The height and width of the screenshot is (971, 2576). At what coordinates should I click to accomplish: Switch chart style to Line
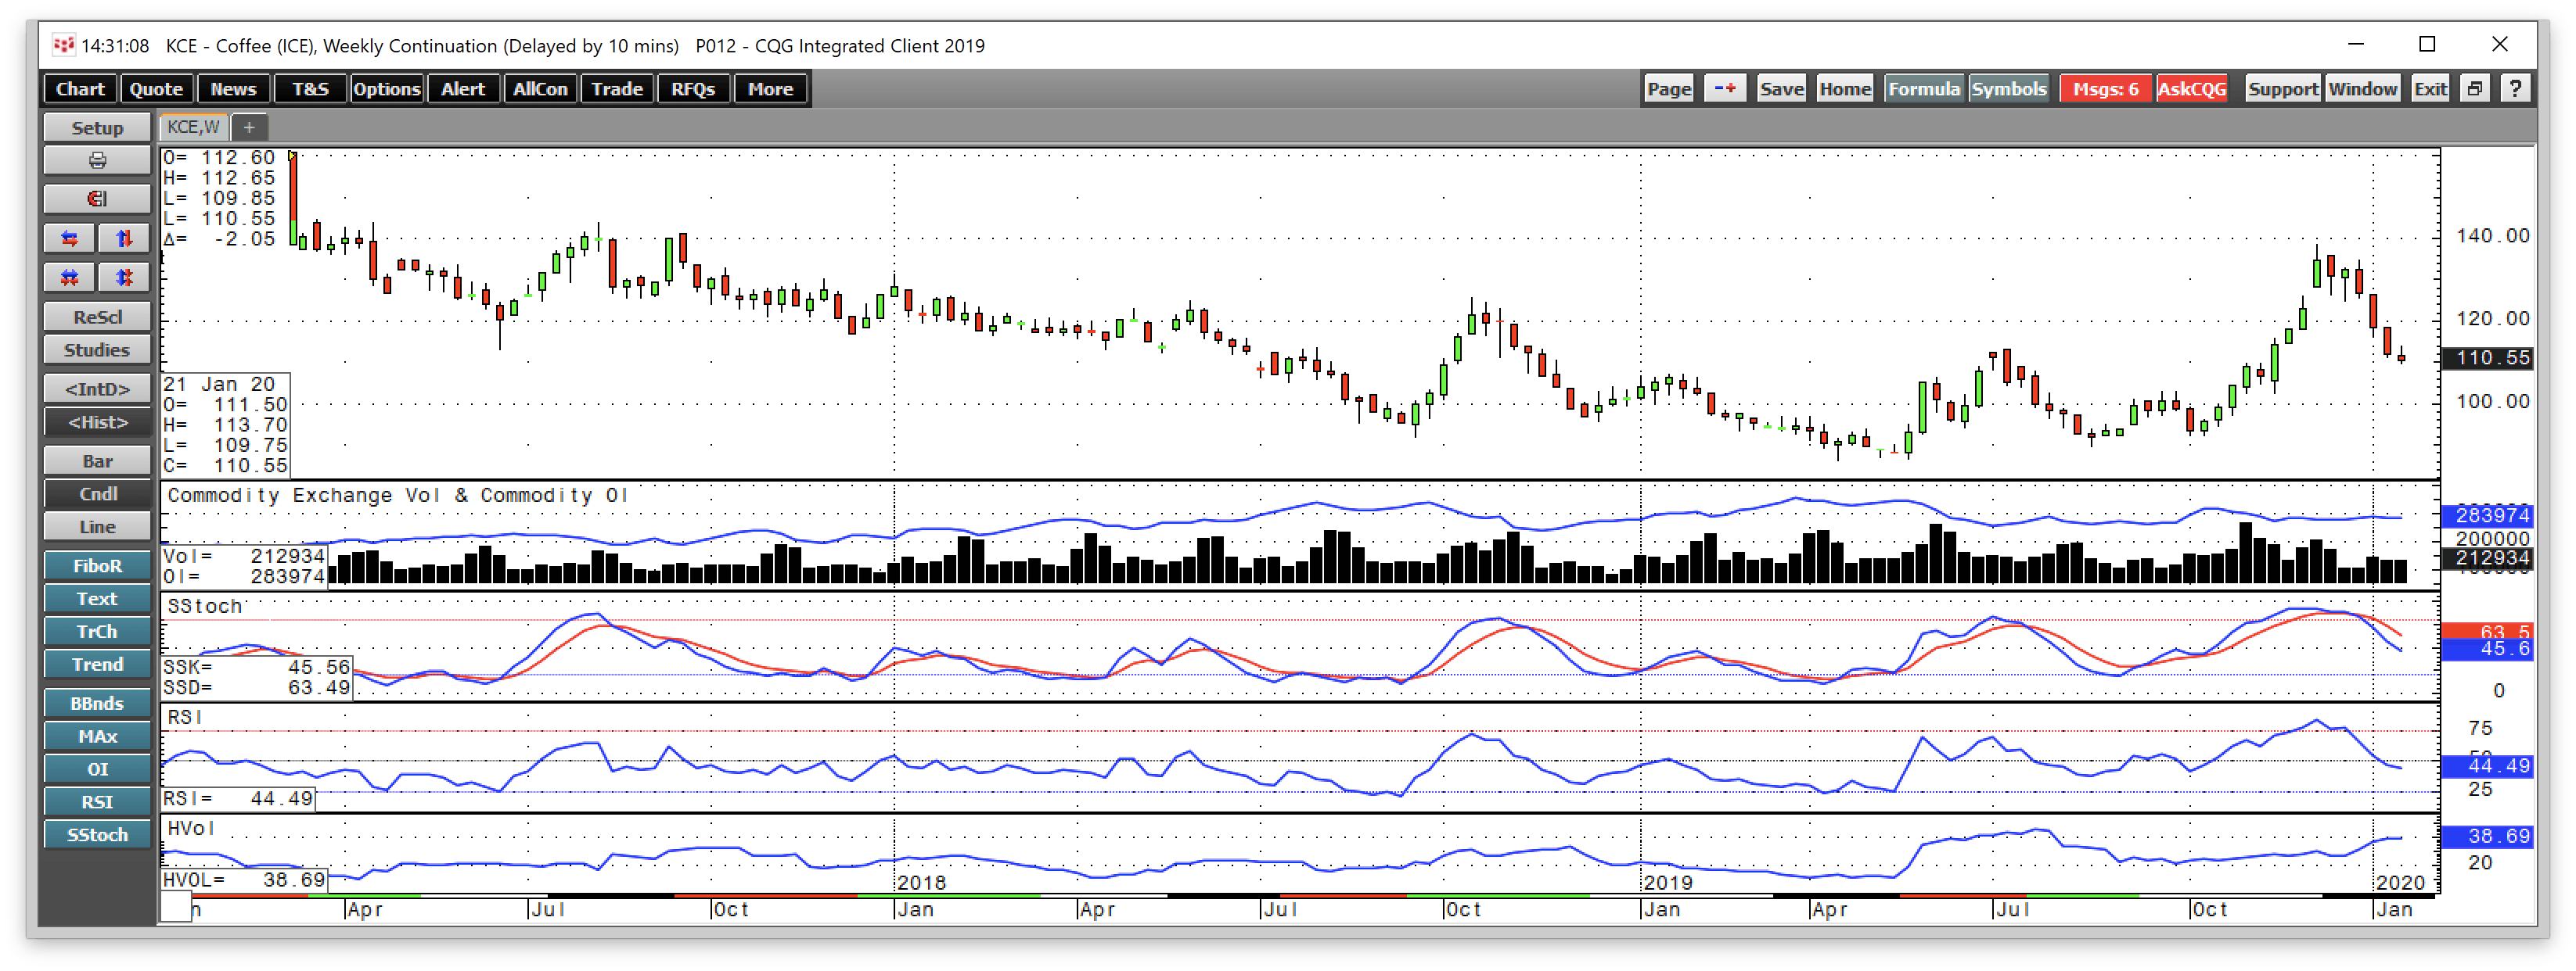(97, 526)
